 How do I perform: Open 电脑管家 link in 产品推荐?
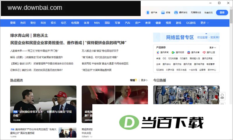(x=211, y=64)
